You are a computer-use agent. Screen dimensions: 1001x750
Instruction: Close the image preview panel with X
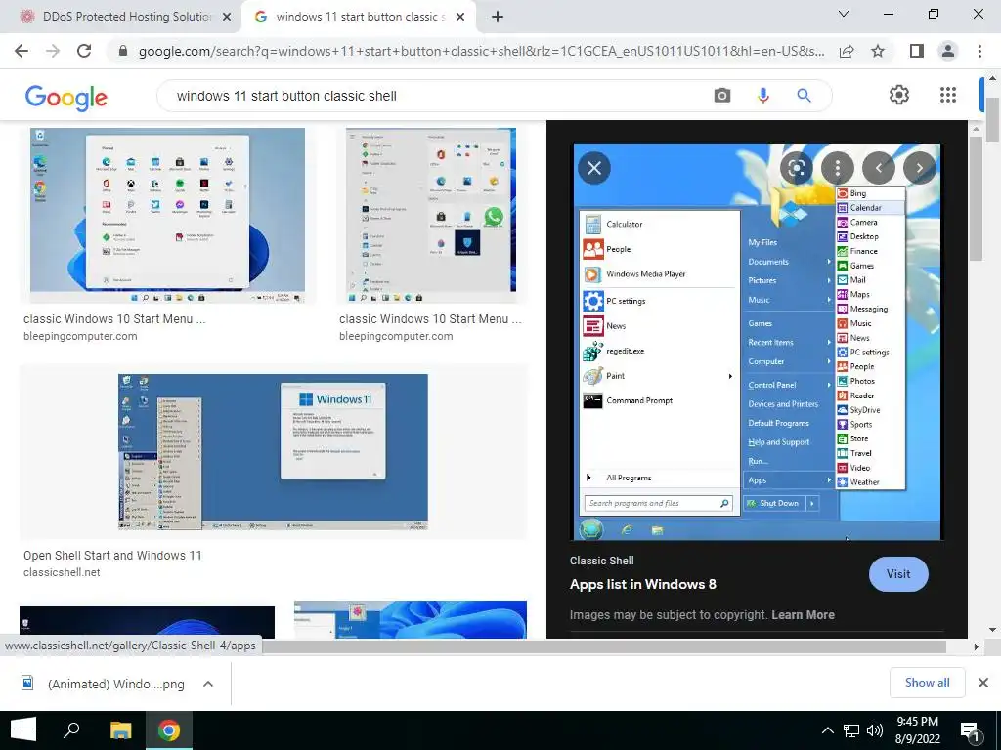click(x=594, y=168)
